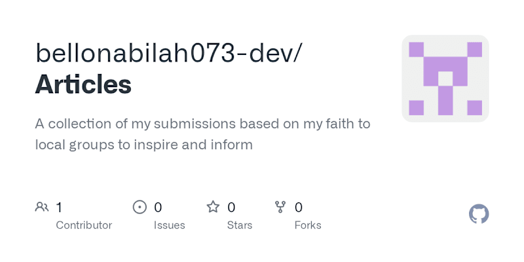The width and height of the screenshot is (524, 262).
Task: Click description line starting 'A collection of'
Action: click(203, 124)
